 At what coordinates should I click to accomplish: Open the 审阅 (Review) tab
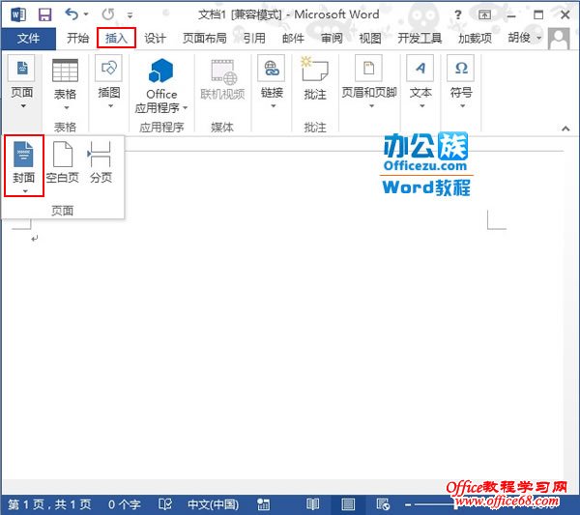[332, 38]
